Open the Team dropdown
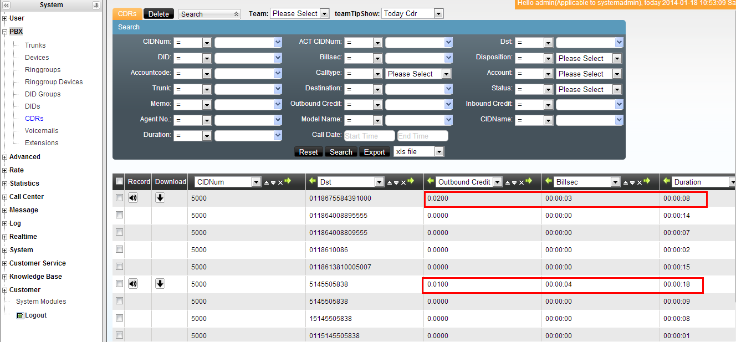 coord(299,13)
